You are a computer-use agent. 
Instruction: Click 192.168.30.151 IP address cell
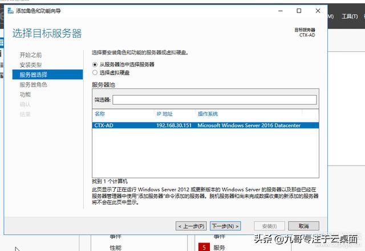(x=174, y=125)
